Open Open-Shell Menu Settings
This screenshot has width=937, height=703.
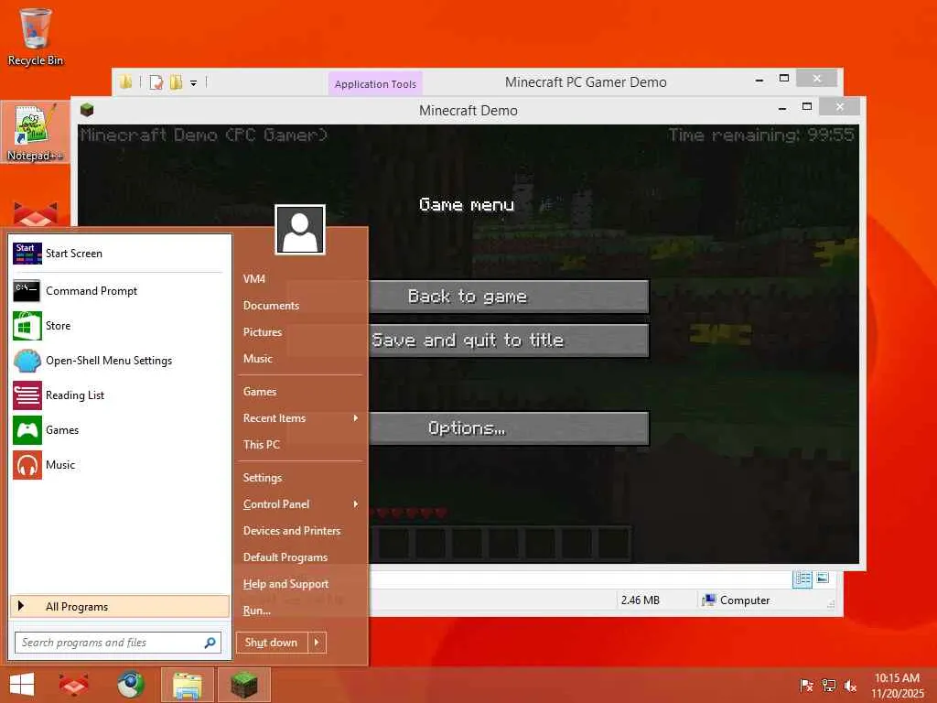click(x=120, y=361)
